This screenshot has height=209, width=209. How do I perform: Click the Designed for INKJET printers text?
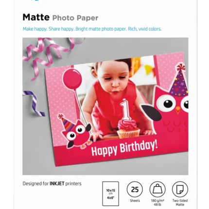pos(52,184)
